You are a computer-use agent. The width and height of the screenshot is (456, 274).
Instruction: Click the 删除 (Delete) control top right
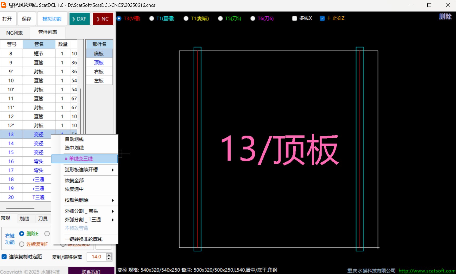coord(445,16)
